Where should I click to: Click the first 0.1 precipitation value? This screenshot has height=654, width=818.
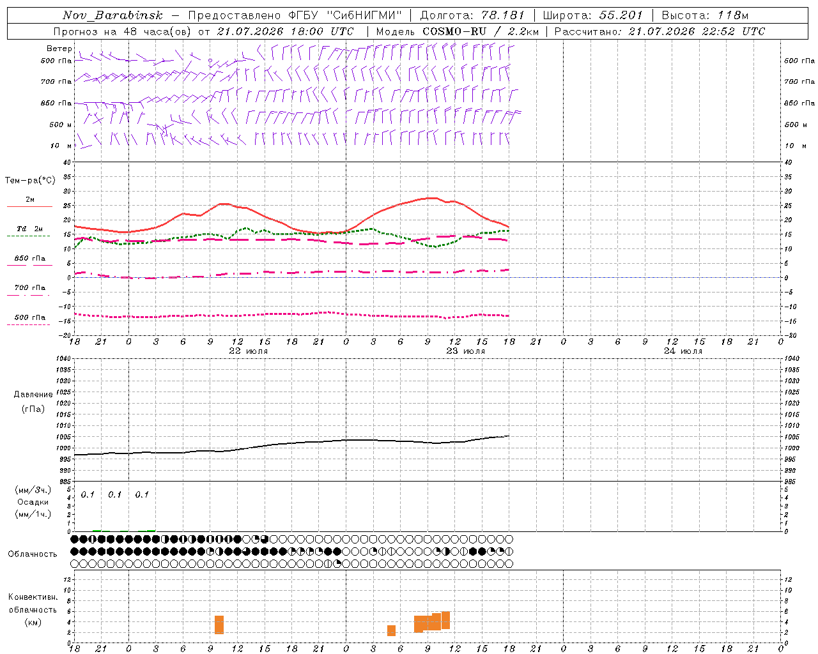click(x=88, y=494)
